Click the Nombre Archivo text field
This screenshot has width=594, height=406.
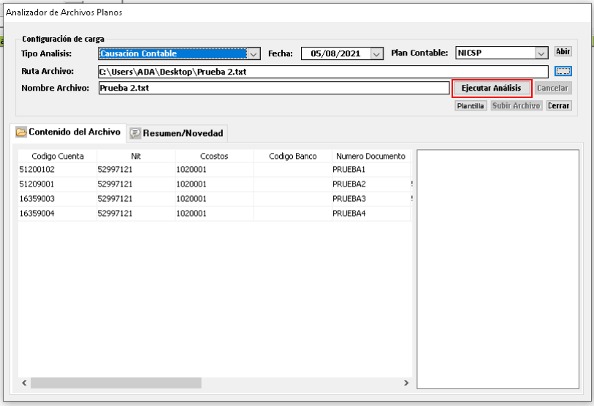click(x=273, y=88)
